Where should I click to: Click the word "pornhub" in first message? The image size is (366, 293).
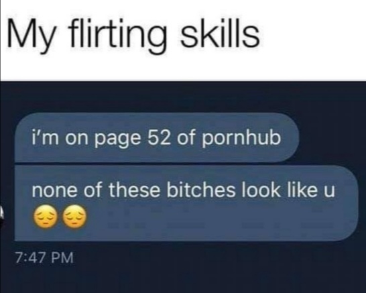[241, 137]
